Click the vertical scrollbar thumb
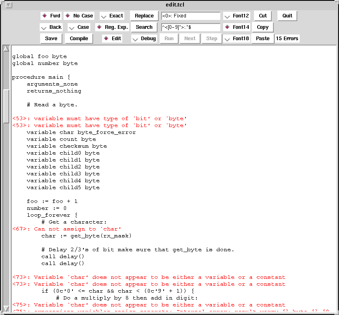This screenshot has width=339, height=315. coord(6,106)
